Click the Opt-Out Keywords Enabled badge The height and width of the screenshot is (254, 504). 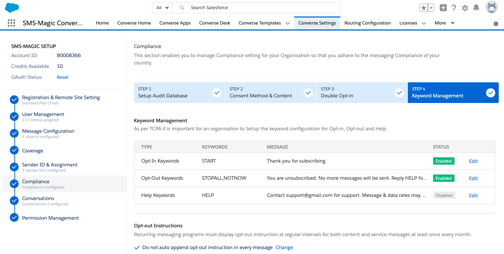coord(444,178)
